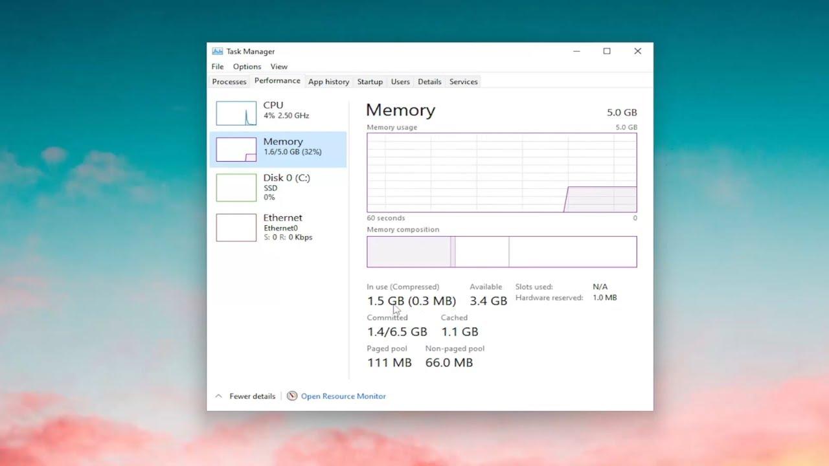Click the Task Manager title bar icon

216,51
